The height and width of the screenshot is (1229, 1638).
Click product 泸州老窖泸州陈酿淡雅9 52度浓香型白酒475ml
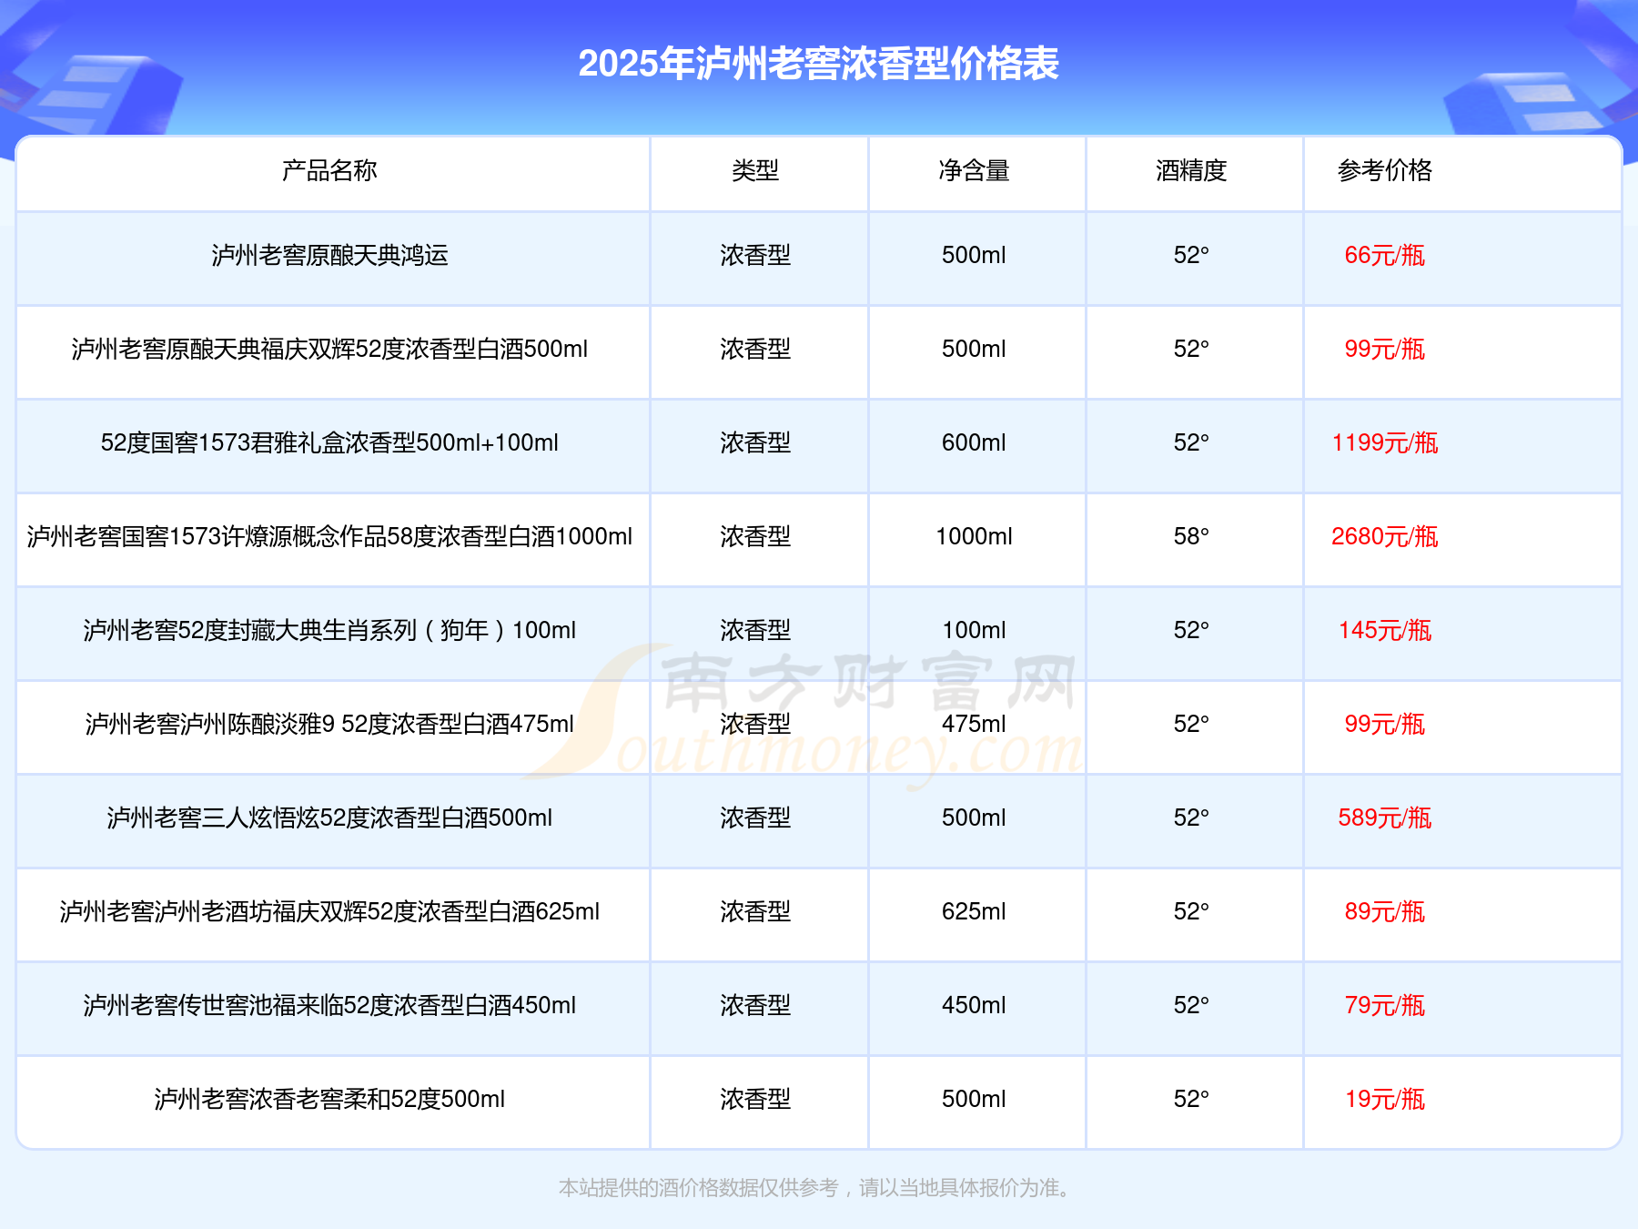[x=329, y=724]
